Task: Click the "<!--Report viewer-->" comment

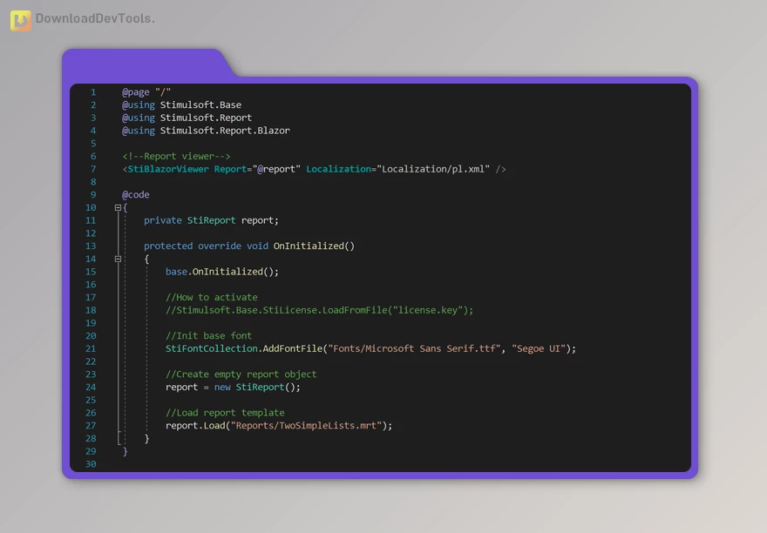Action: click(x=176, y=156)
